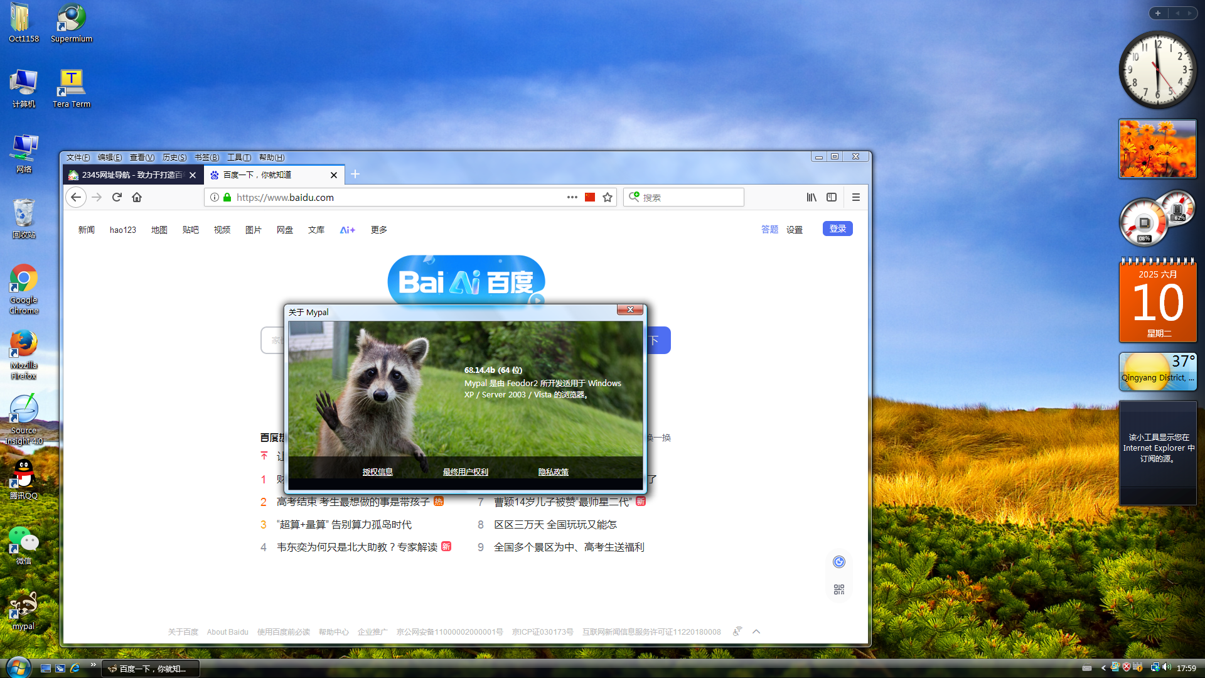
Task: Open 授权信息 link in About dialog
Action: (x=377, y=471)
